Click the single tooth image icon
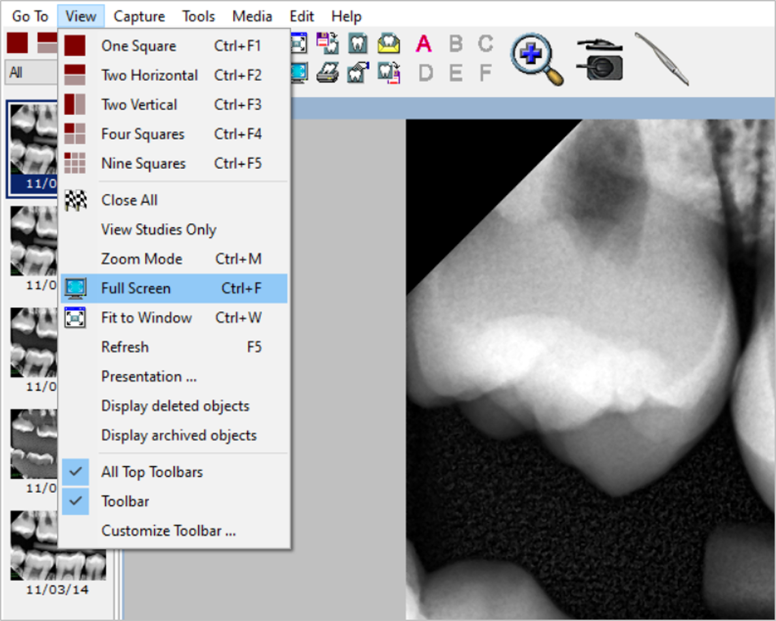The height and width of the screenshot is (621, 776). click(x=358, y=44)
